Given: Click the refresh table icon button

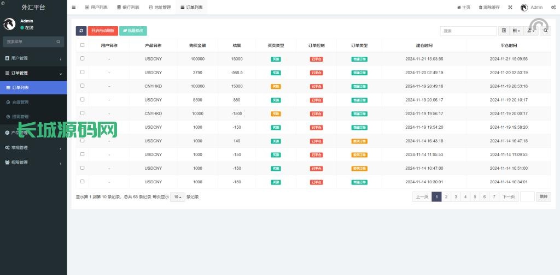Looking at the screenshot, I should (81, 31).
